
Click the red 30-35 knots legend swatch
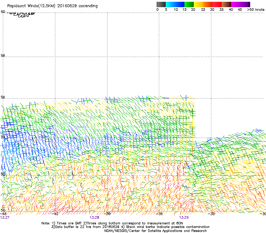pos(217,4)
